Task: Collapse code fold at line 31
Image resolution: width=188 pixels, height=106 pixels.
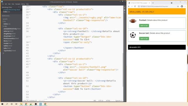Action: (x=30, y=15)
